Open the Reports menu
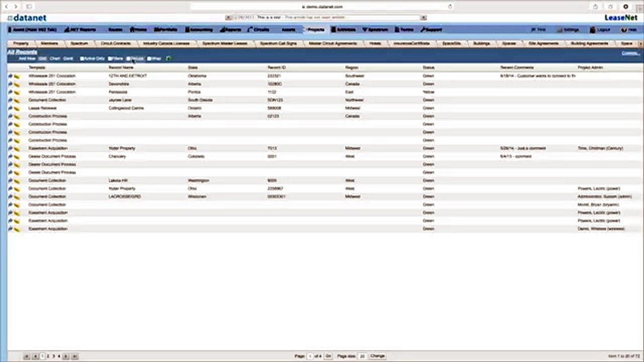The image size is (644, 362). pyautogui.click(x=230, y=30)
